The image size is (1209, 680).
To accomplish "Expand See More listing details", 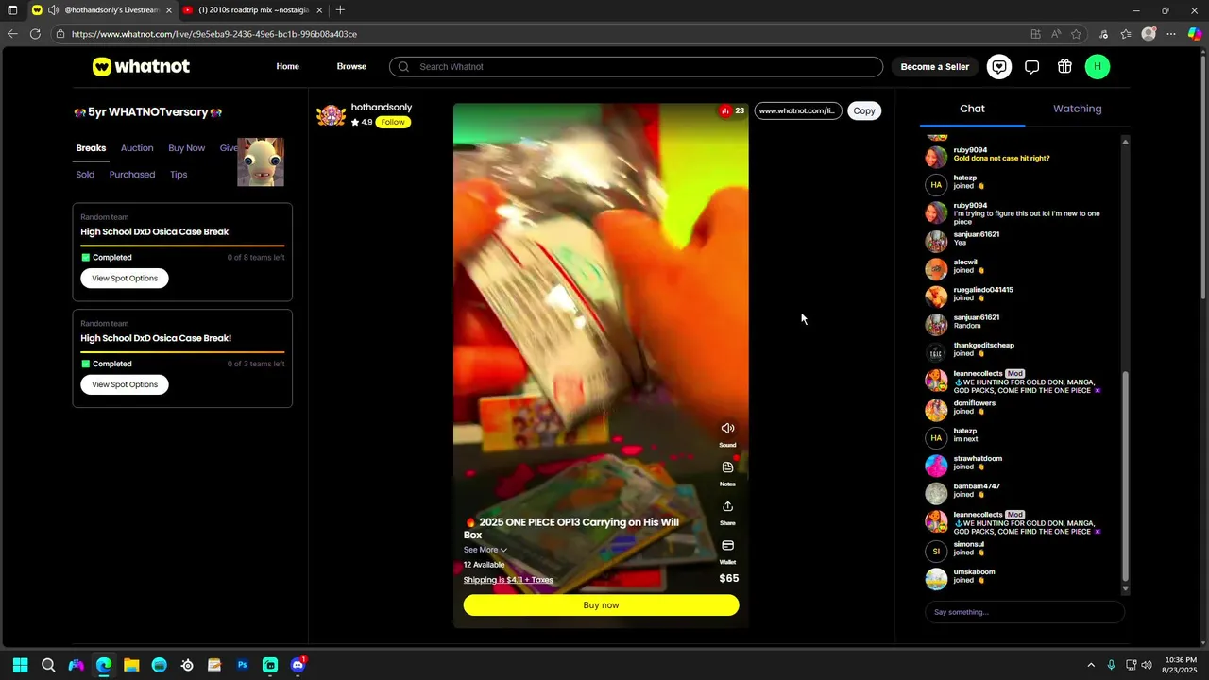I will (485, 550).
